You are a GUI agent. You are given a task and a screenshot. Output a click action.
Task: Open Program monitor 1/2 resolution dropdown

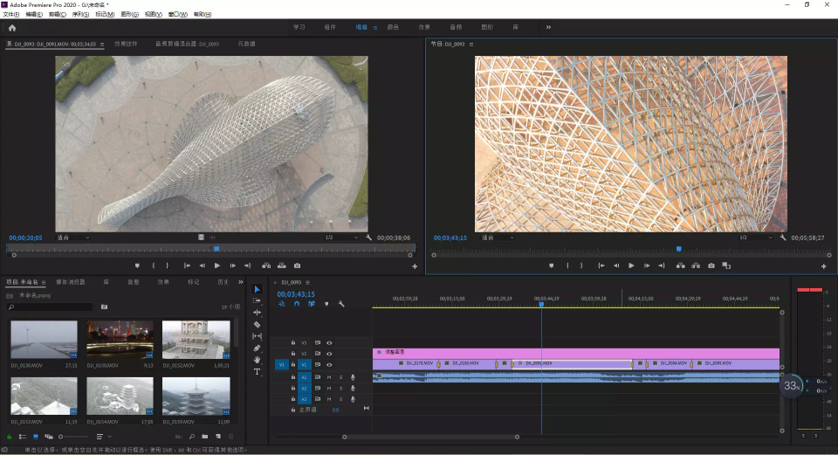(x=755, y=238)
